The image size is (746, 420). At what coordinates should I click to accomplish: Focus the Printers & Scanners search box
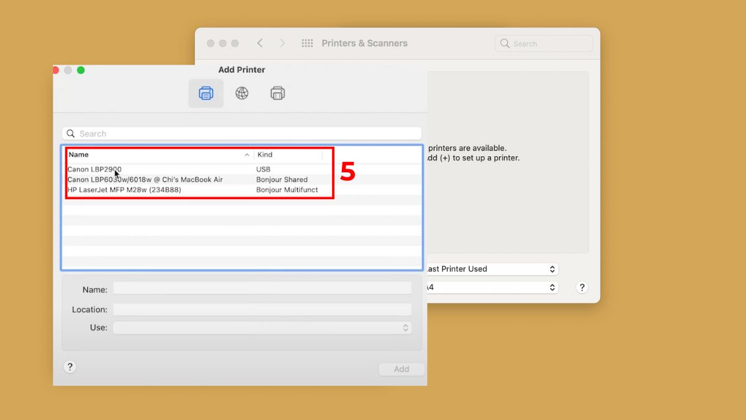click(x=544, y=44)
